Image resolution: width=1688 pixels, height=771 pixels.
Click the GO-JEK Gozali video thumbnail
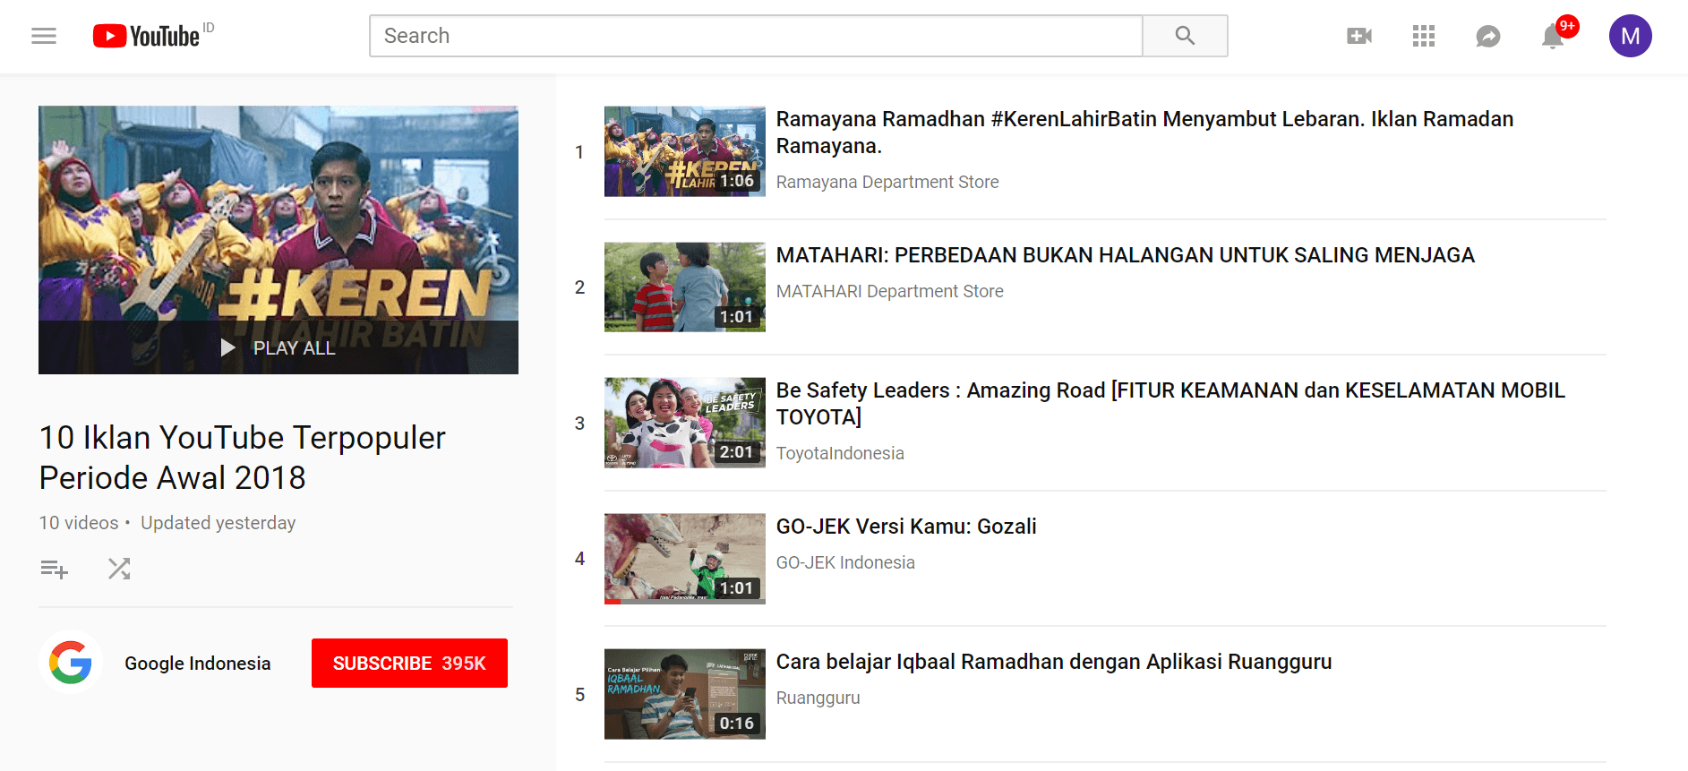[x=684, y=559]
